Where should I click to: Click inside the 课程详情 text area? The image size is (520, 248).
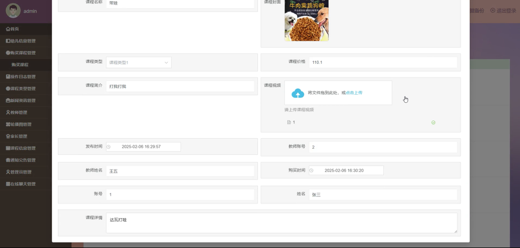pyautogui.click(x=281, y=223)
